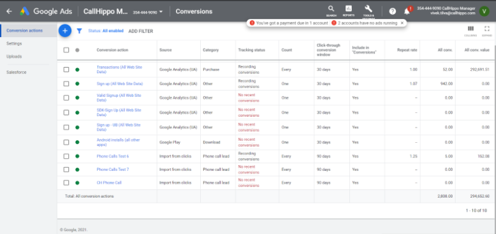Click the blue filter funnel icon
The image size is (496, 234).
point(80,31)
